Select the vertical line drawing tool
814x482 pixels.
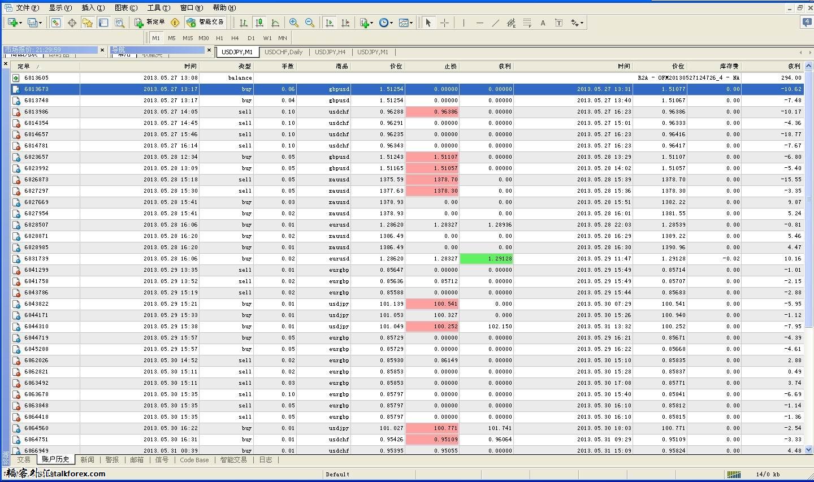464,23
